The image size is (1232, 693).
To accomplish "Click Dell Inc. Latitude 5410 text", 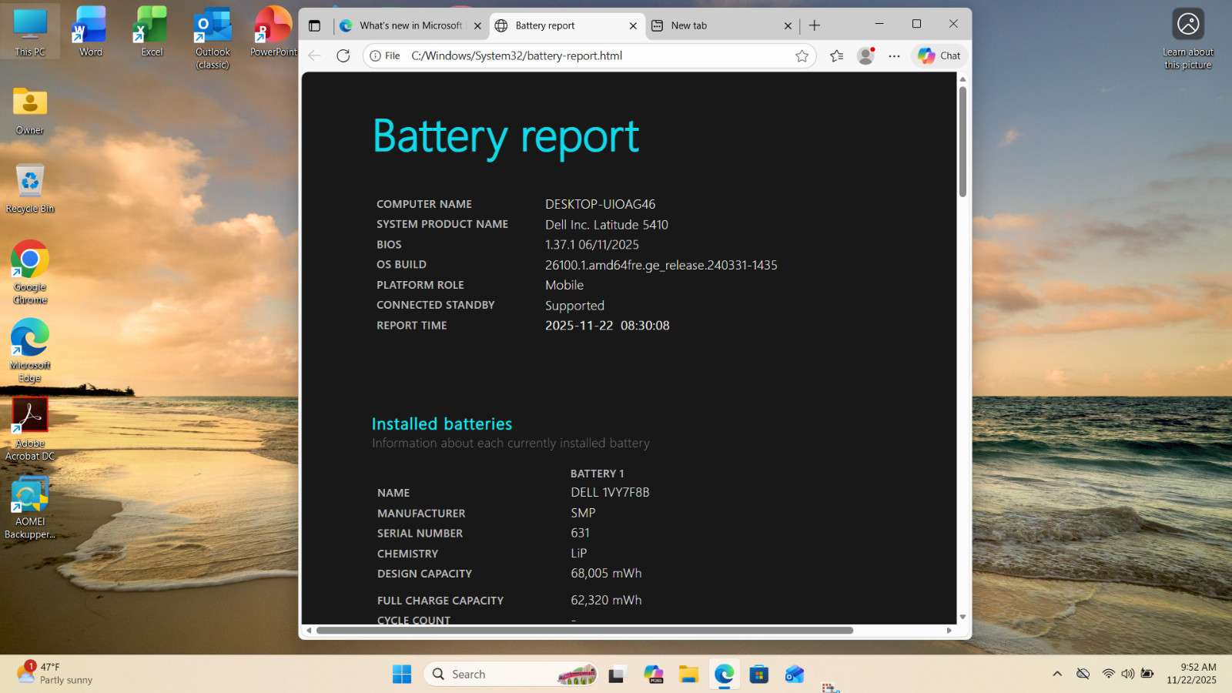I will click(x=607, y=225).
